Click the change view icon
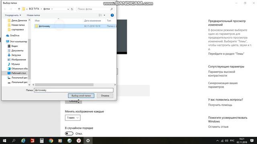 tap(100, 15)
